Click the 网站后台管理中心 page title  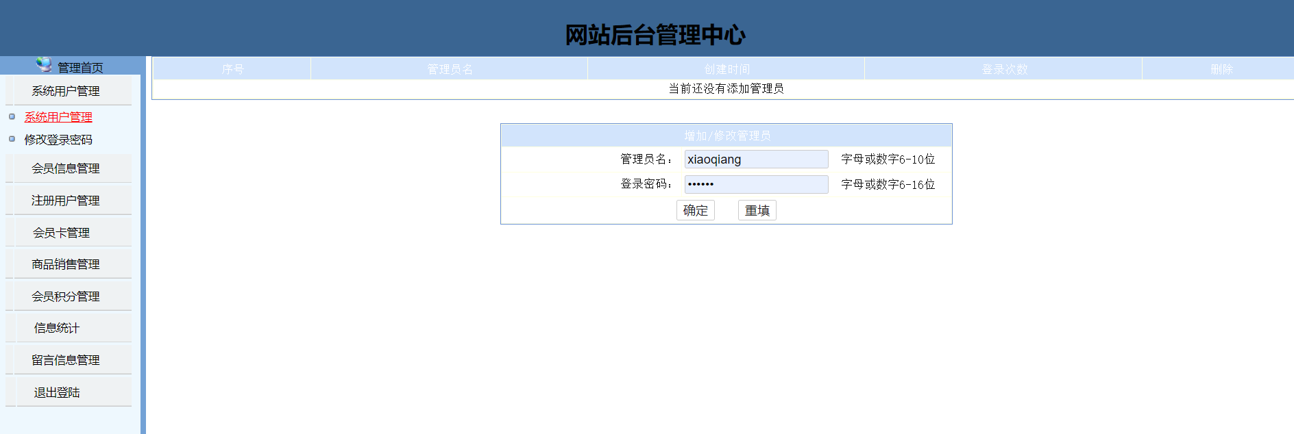tap(655, 35)
